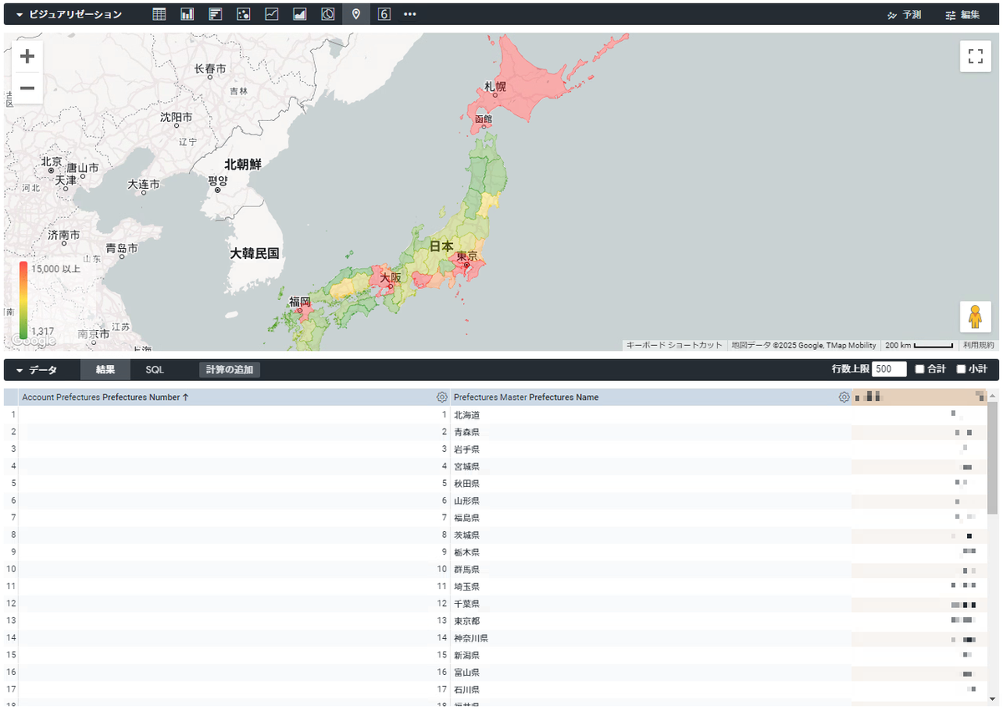Click the 計算の追加 button
The width and height of the screenshot is (1003, 710).
coord(229,369)
